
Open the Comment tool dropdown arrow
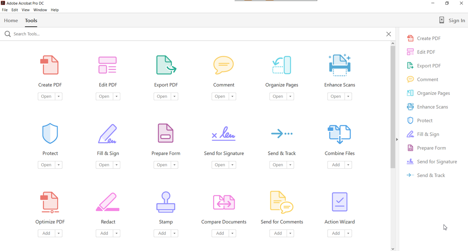pos(233,97)
